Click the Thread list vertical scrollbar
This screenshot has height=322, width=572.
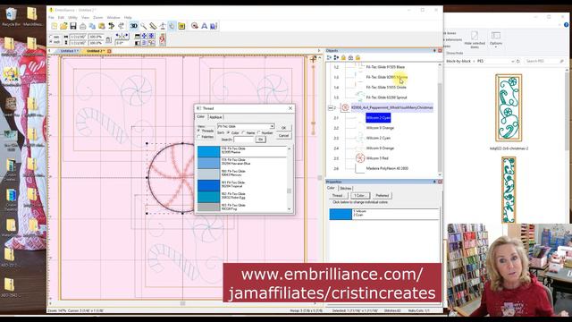point(290,179)
